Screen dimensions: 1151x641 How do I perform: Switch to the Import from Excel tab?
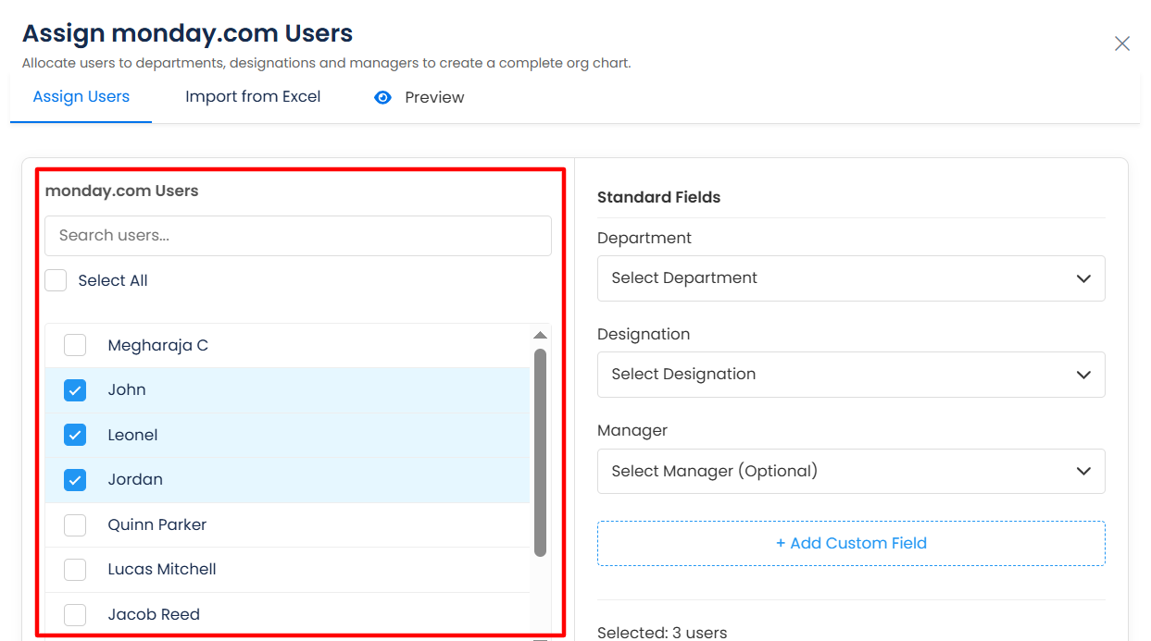click(253, 96)
